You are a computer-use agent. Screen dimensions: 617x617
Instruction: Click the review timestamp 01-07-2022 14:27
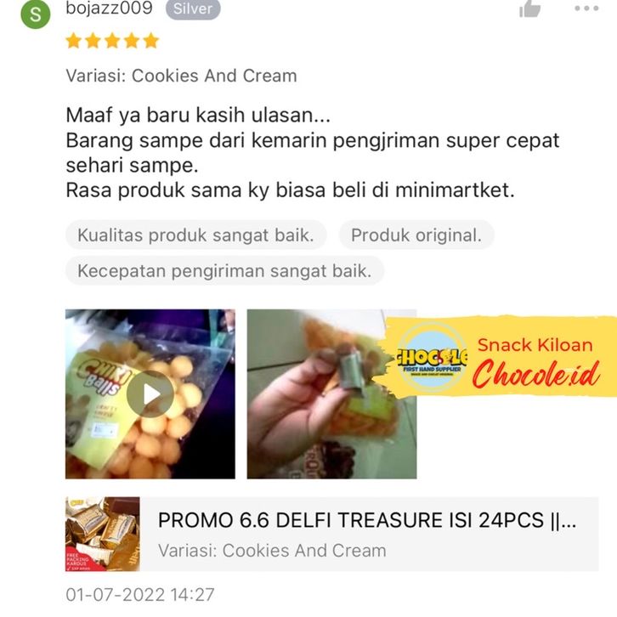(x=140, y=595)
